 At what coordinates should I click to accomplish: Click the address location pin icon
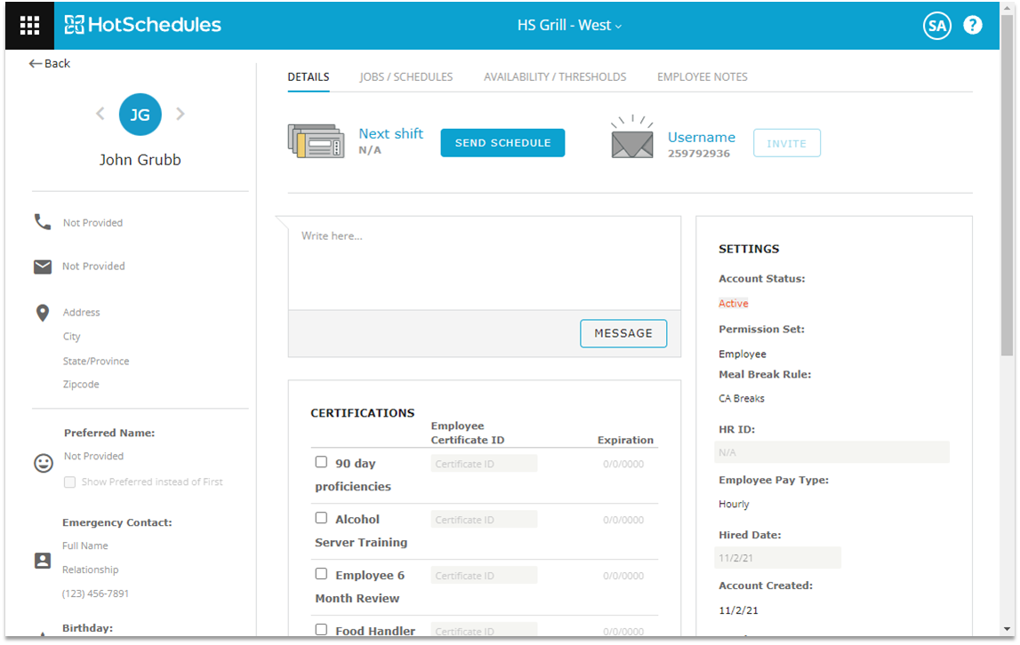coord(43,313)
